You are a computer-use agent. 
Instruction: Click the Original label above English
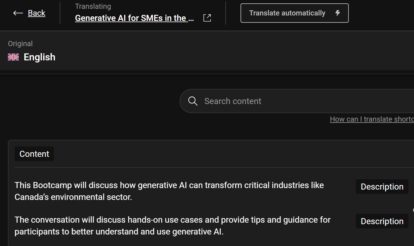20,44
